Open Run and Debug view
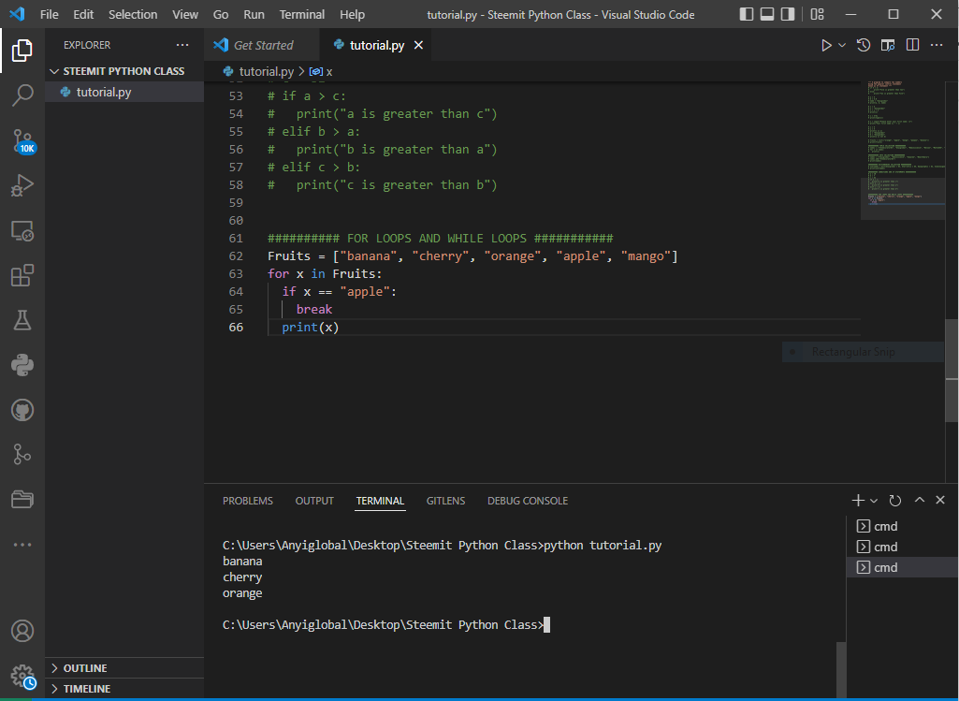This screenshot has width=959, height=701. coord(22,185)
